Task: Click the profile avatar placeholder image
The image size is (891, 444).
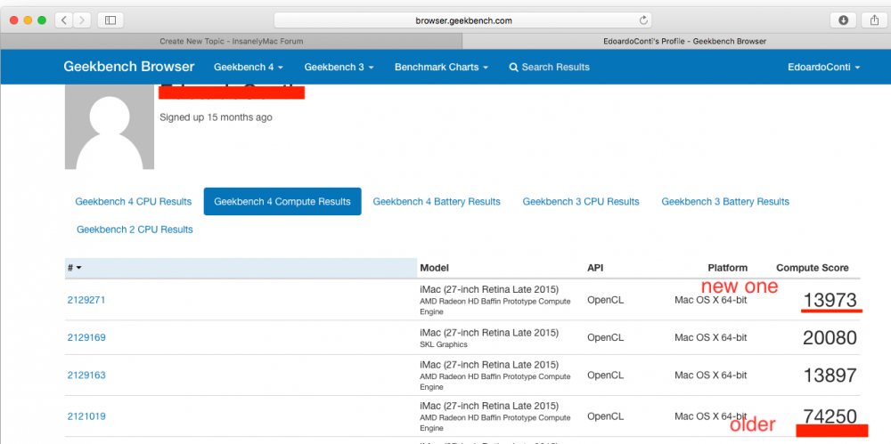Action: pyautogui.click(x=110, y=126)
